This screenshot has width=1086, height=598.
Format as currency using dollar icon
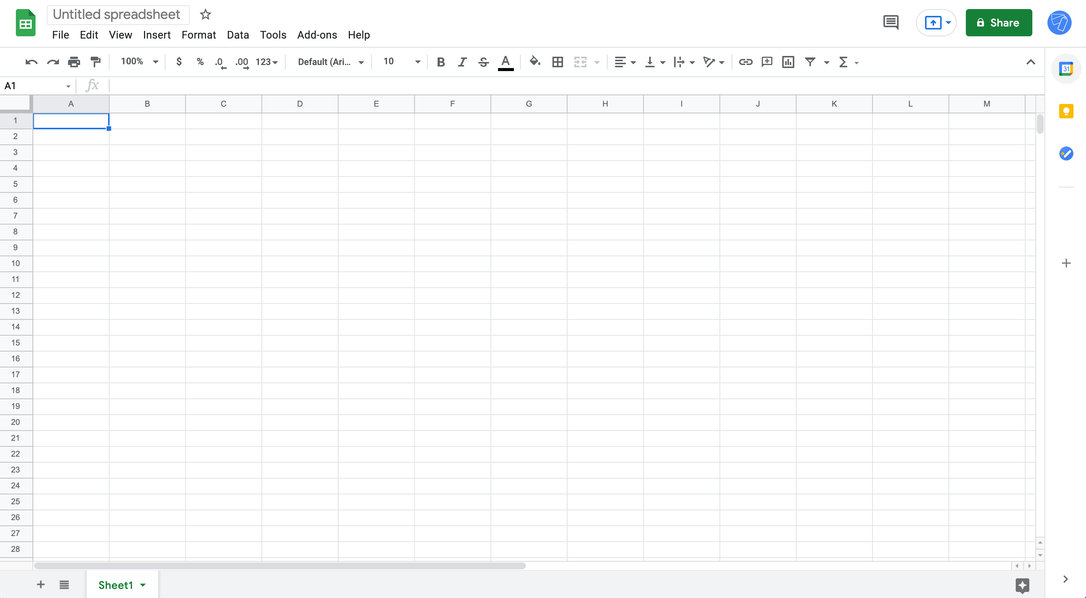[x=179, y=62]
